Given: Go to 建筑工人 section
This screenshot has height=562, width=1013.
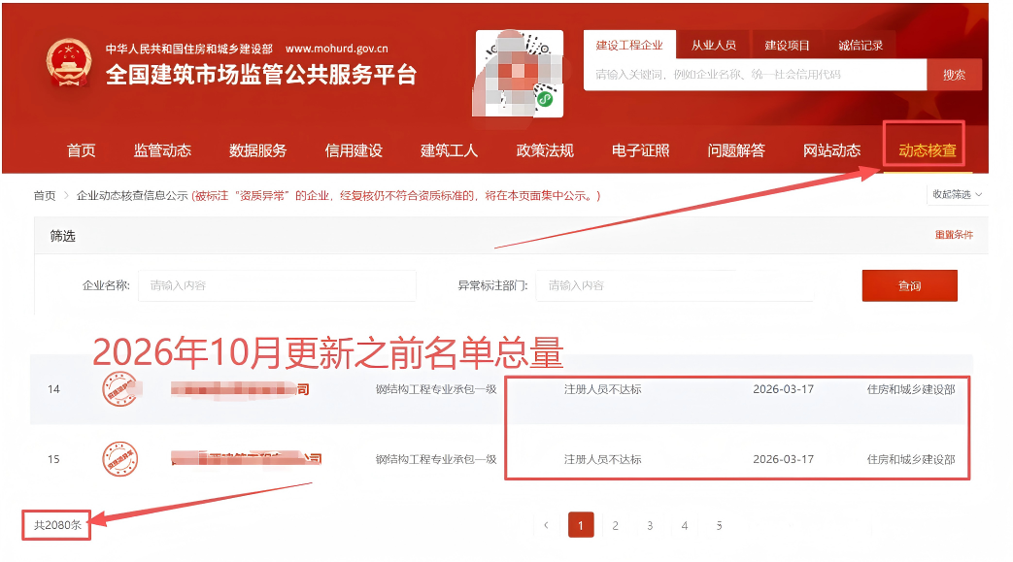Looking at the screenshot, I should click(449, 150).
